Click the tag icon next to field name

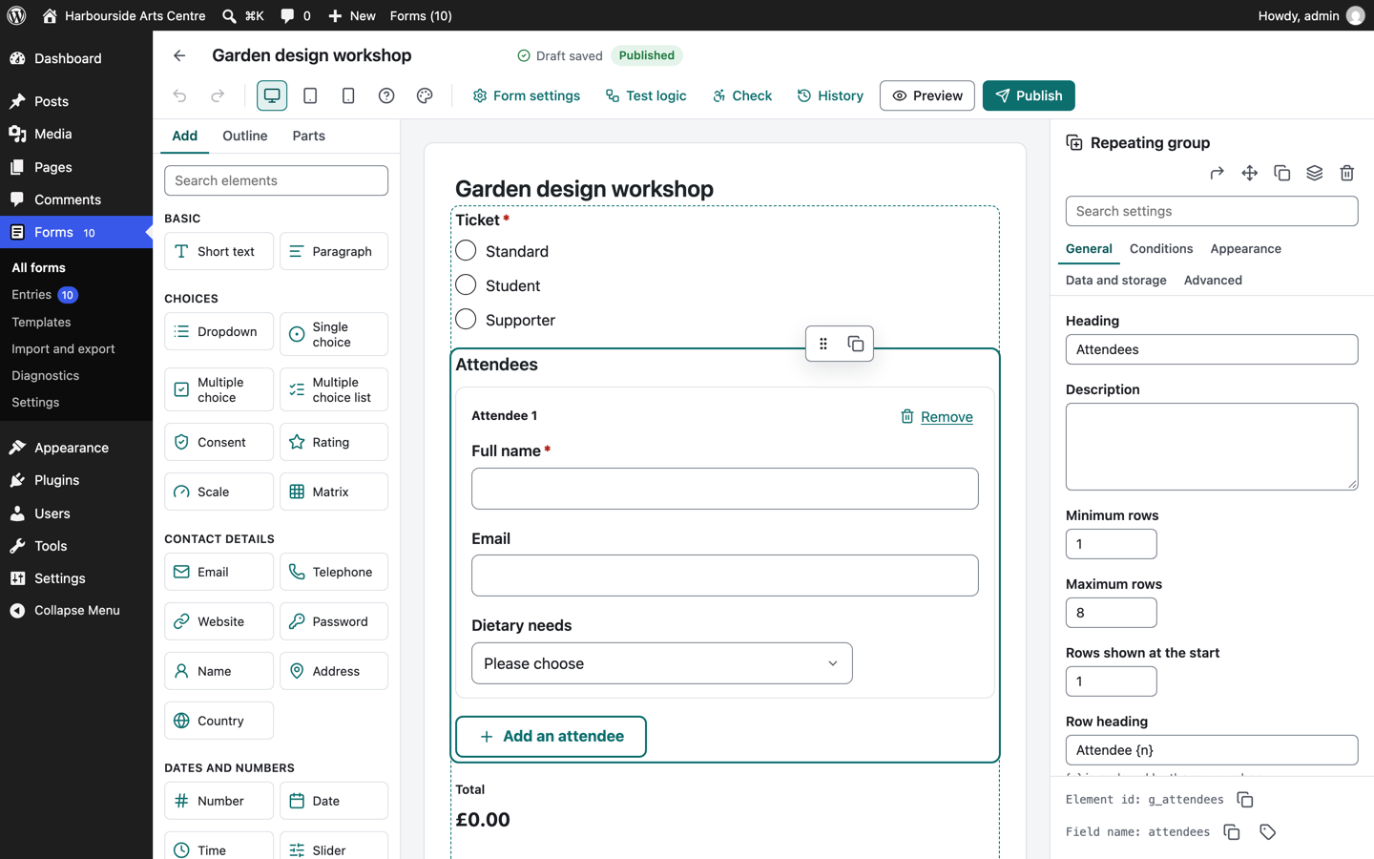(x=1267, y=832)
